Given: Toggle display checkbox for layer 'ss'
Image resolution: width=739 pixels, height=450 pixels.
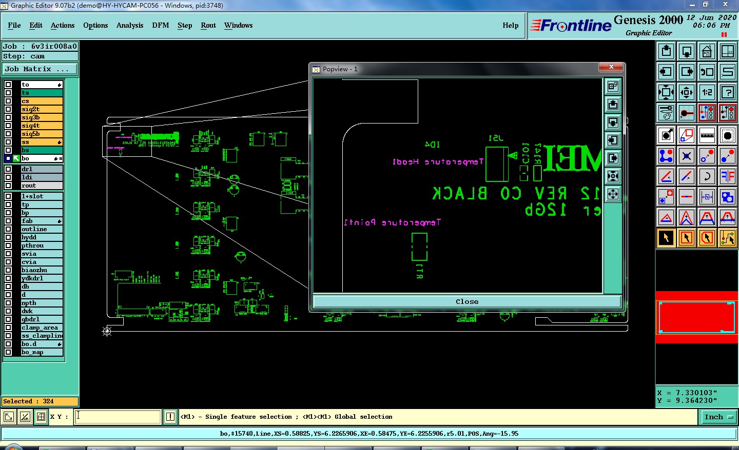Looking at the screenshot, I should [8, 142].
